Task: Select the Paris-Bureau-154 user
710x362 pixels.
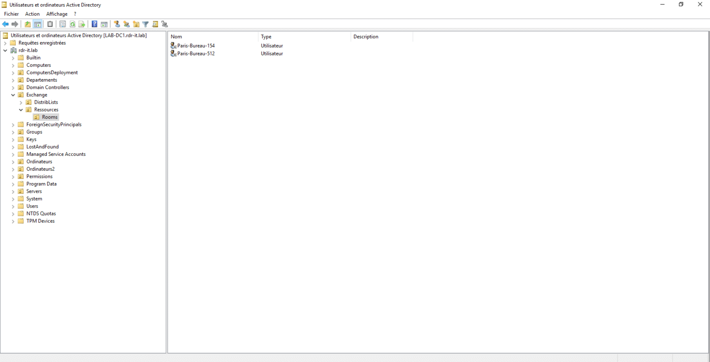Action: (x=196, y=46)
